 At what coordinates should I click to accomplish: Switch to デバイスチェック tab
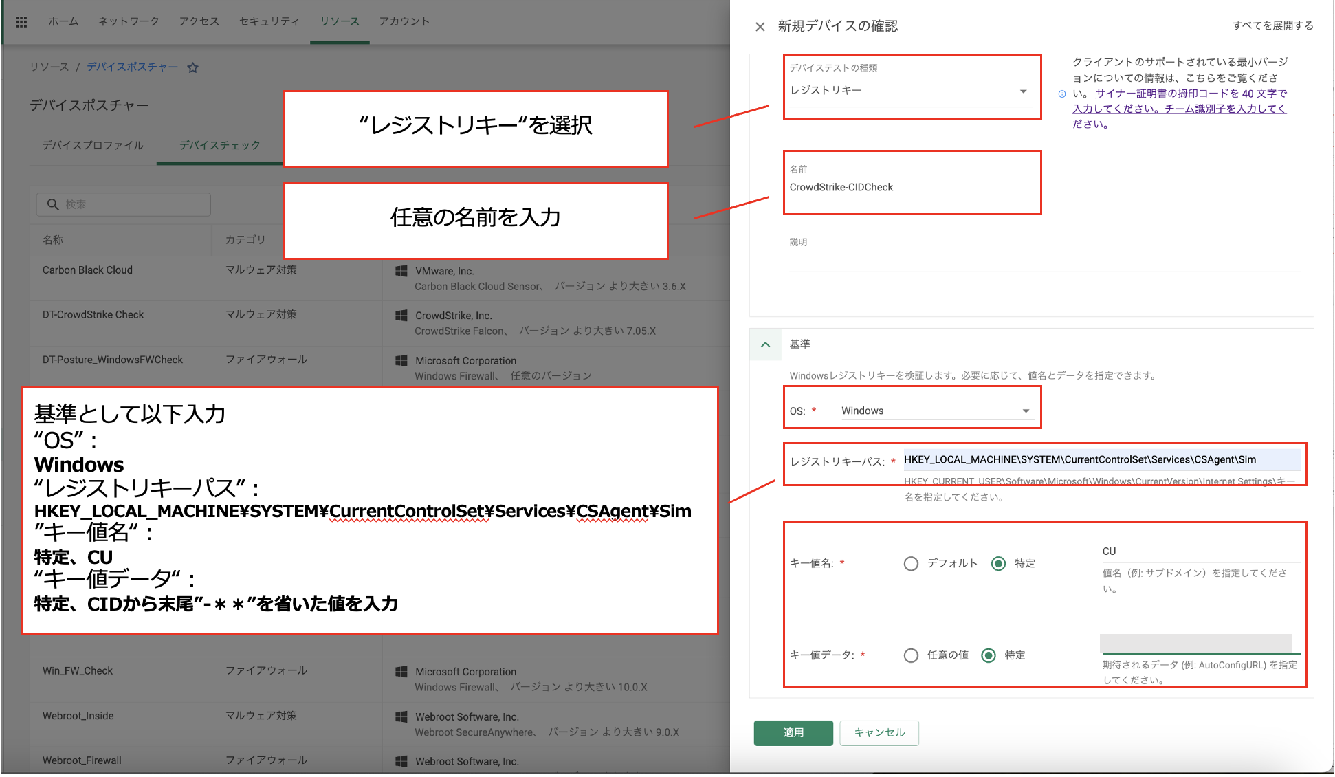(x=220, y=145)
